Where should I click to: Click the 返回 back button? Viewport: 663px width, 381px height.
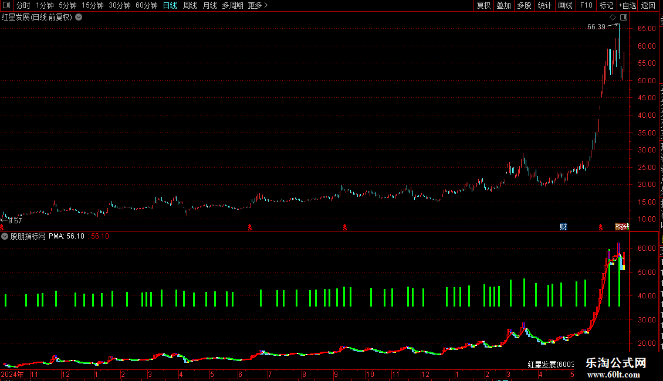pyautogui.click(x=648, y=5)
